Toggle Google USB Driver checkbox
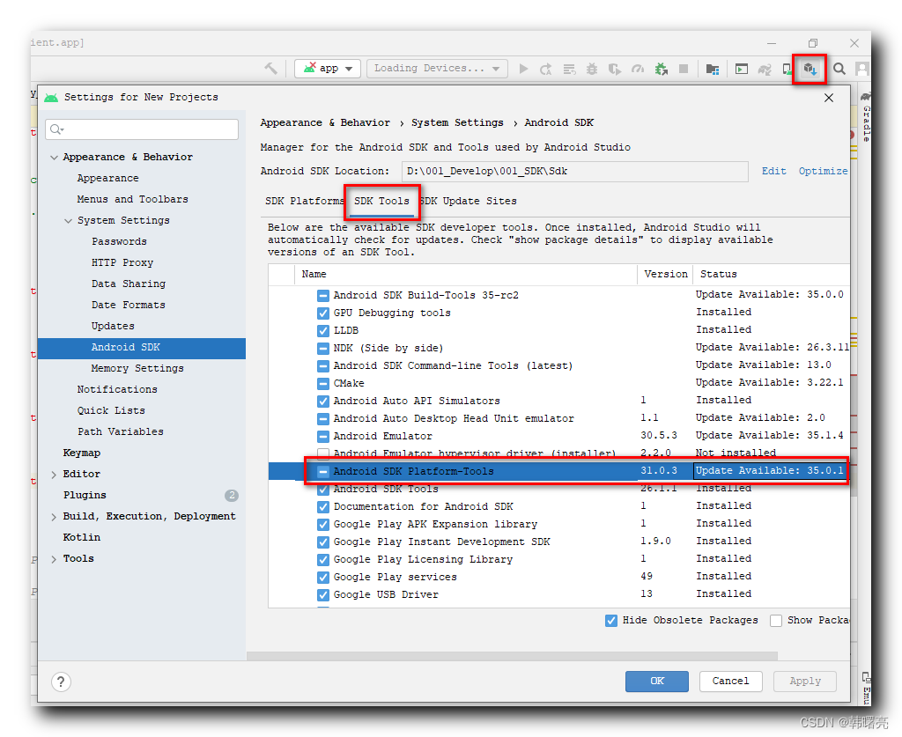The height and width of the screenshot is (737, 902). tap(323, 595)
